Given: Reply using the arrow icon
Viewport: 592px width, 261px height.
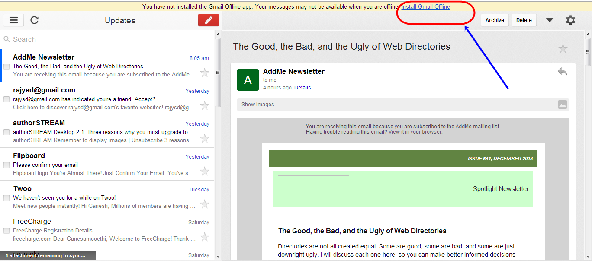Looking at the screenshot, I should [x=562, y=72].
